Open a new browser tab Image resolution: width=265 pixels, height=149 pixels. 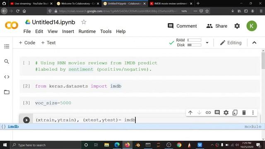point(198,3)
